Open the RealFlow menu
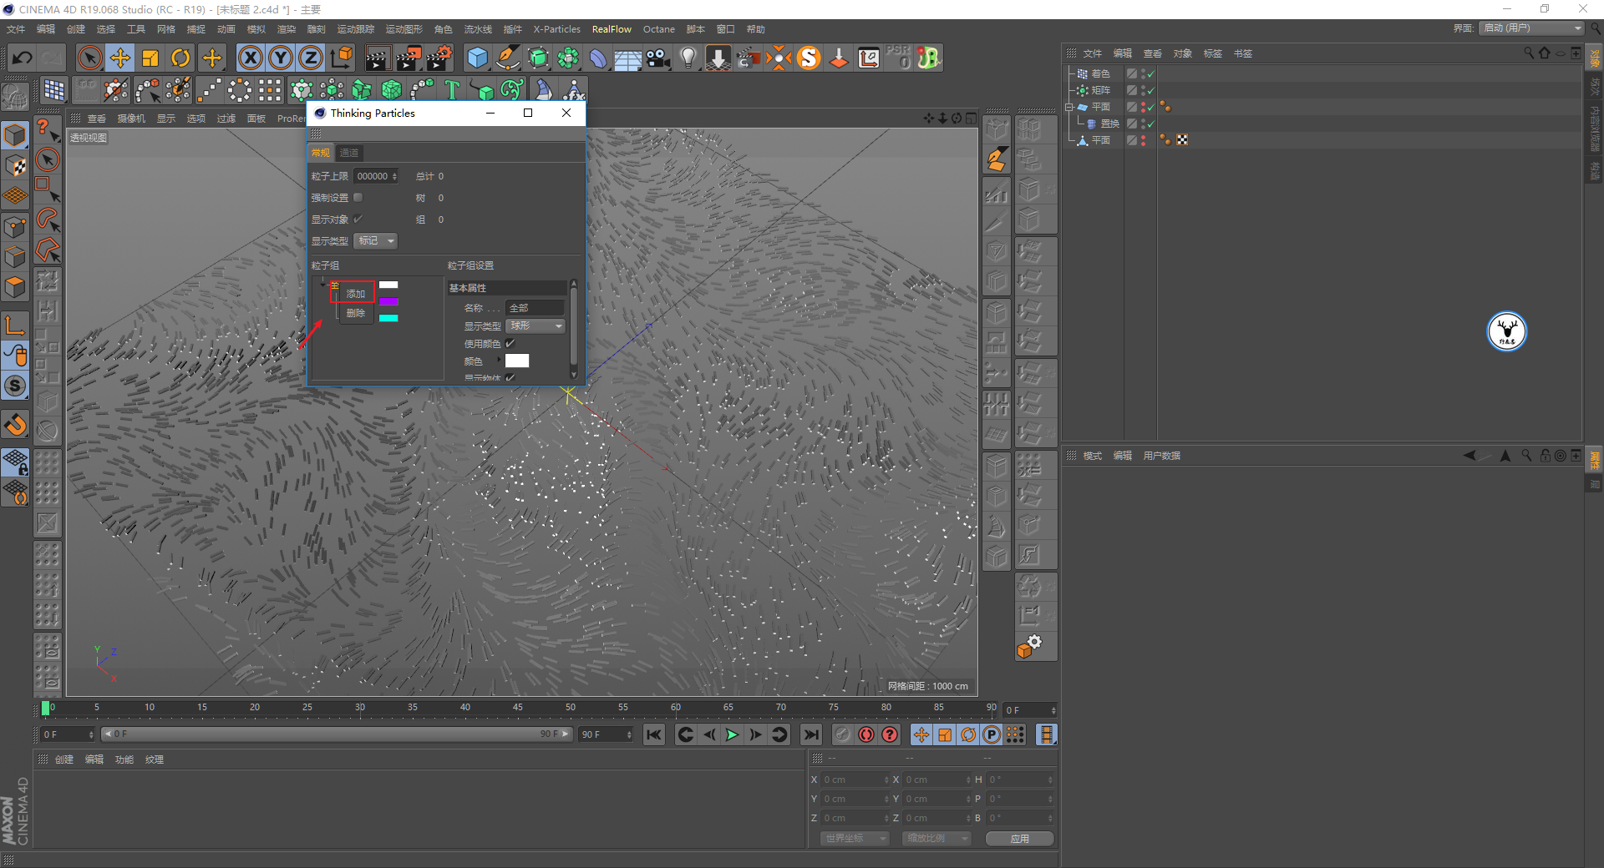The height and width of the screenshot is (868, 1604). click(612, 29)
